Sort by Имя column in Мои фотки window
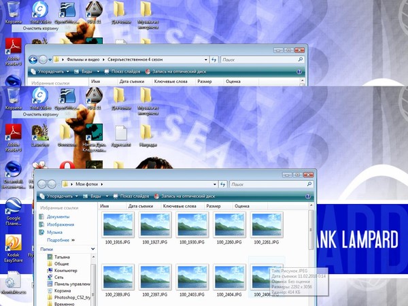Screen dimensions: 408x306 112,206
